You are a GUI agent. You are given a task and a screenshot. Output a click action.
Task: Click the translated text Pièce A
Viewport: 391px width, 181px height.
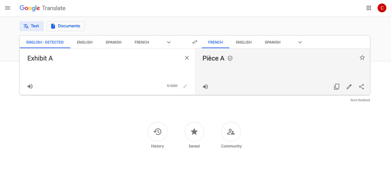pos(213,58)
